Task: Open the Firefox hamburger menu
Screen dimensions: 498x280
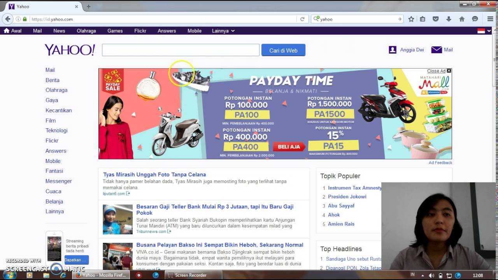Action: (x=490, y=19)
